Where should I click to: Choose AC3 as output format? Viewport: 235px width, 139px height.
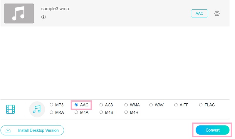(x=101, y=105)
